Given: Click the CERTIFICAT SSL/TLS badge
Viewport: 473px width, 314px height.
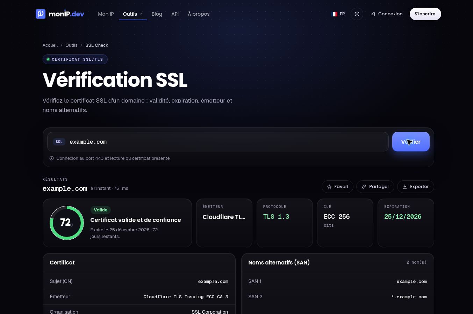Looking at the screenshot, I should click(75, 59).
